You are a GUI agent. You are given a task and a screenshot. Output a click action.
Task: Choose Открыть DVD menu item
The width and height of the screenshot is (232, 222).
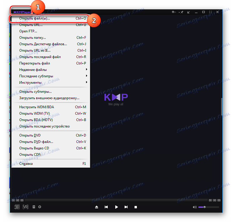(51, 135)
